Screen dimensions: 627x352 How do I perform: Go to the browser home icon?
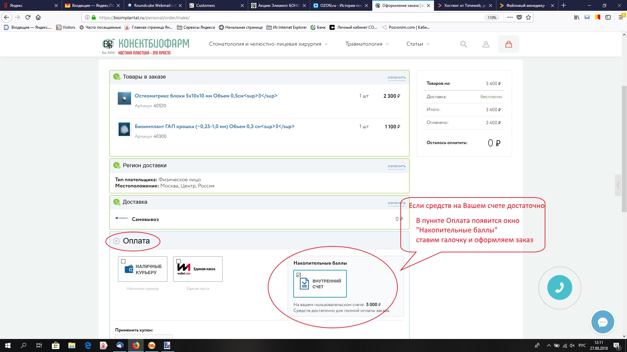(x=38, y=18)
